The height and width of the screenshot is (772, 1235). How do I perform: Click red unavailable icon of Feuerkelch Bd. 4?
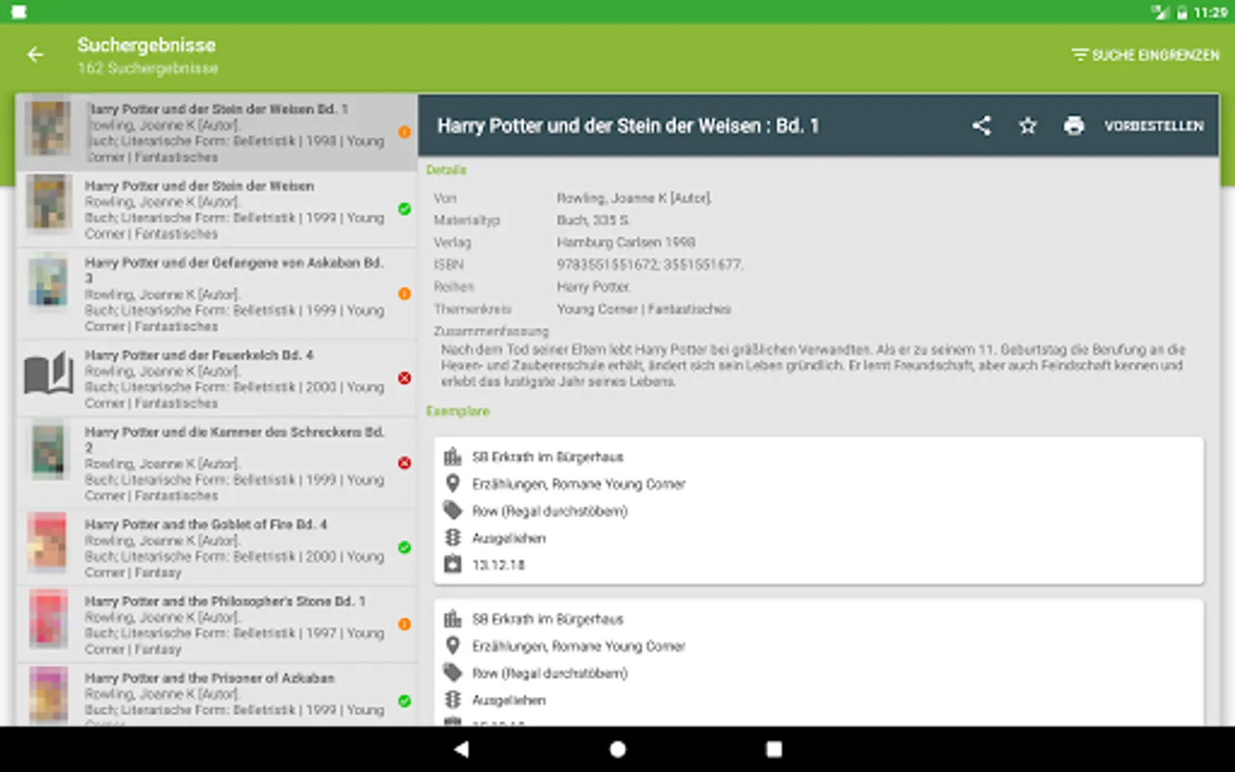(404, 378)
